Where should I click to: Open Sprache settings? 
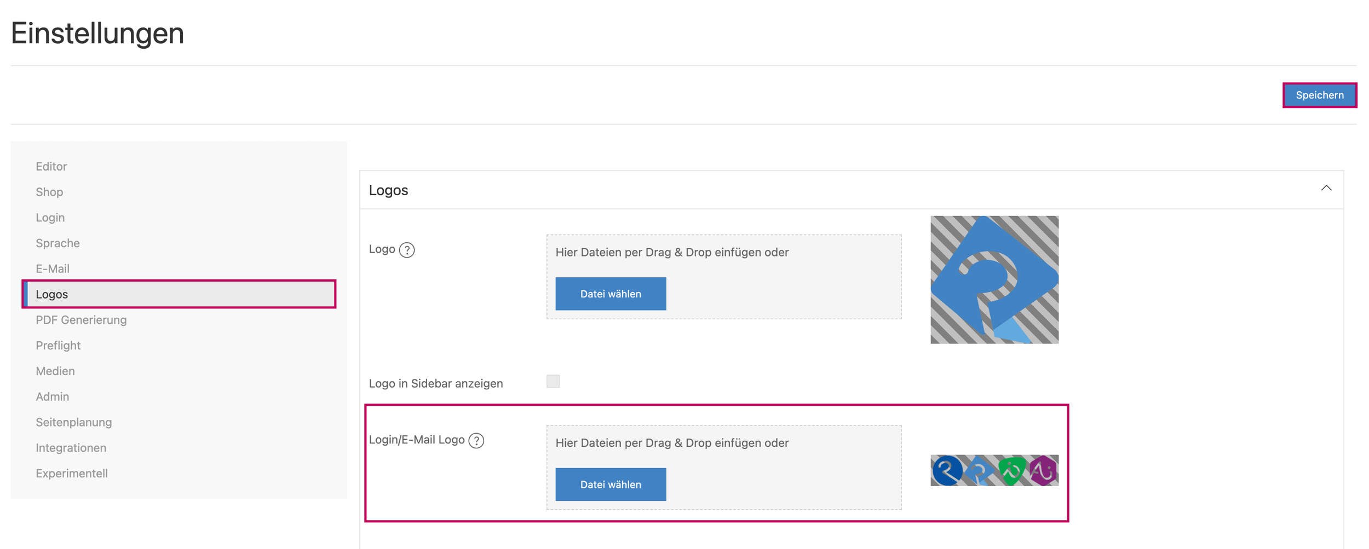click(x=57, y=243)
